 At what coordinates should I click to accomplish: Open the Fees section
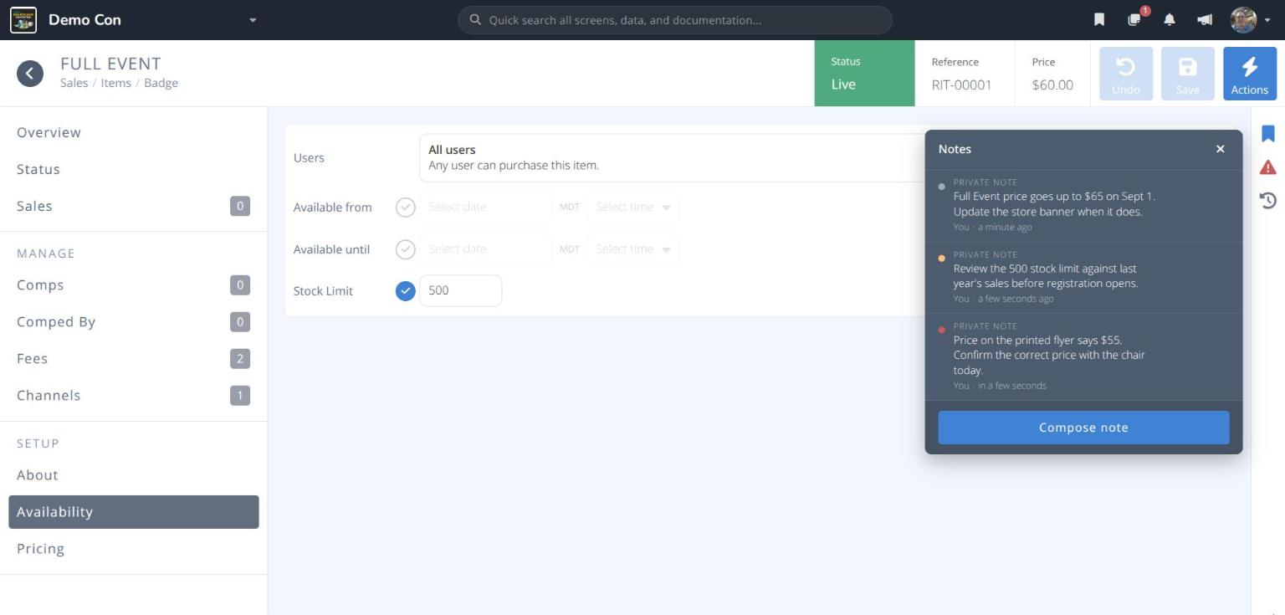pos(134,359)
